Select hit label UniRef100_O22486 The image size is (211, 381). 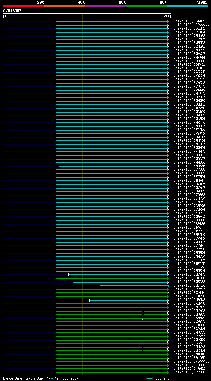[x=189, y=224]
